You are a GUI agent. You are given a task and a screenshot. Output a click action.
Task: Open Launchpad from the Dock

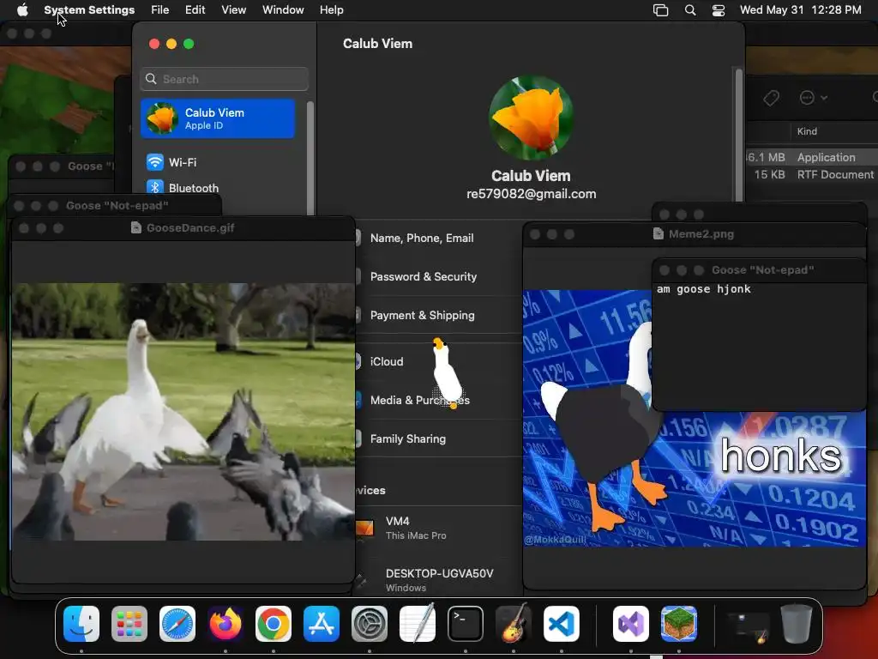(x=129, y=624)
